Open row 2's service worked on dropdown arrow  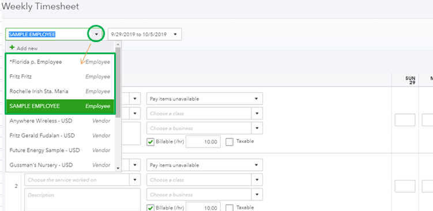coord(135,180)
